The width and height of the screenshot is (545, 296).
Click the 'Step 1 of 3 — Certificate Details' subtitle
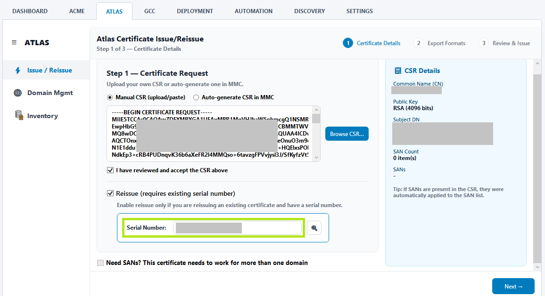pos(139,49)
